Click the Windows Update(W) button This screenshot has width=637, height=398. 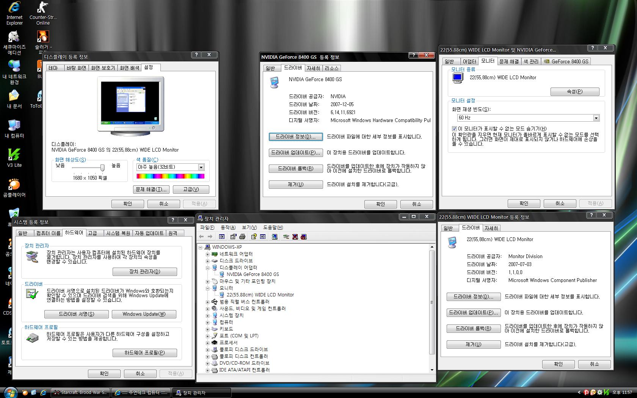coord(144,314)
